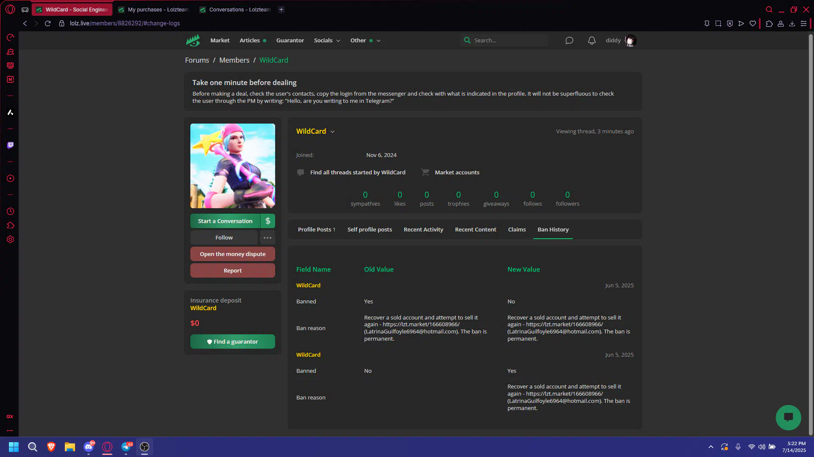Open the Opera GX menu logo

(10, 9)
